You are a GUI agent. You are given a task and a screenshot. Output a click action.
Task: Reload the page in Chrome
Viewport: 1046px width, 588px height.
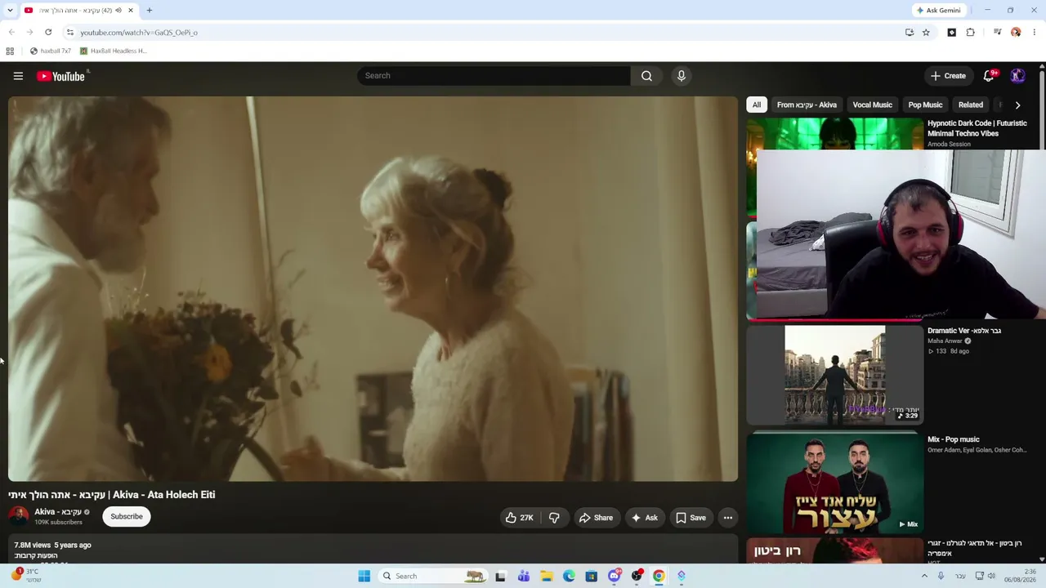pos(48,33)
